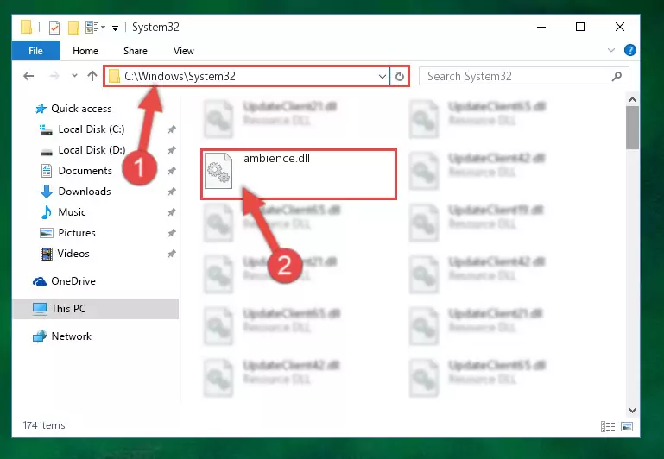This screenshot has width=664, height=459.
Task: Click the vertical scrollbar thumb
Action: (633, 128)
